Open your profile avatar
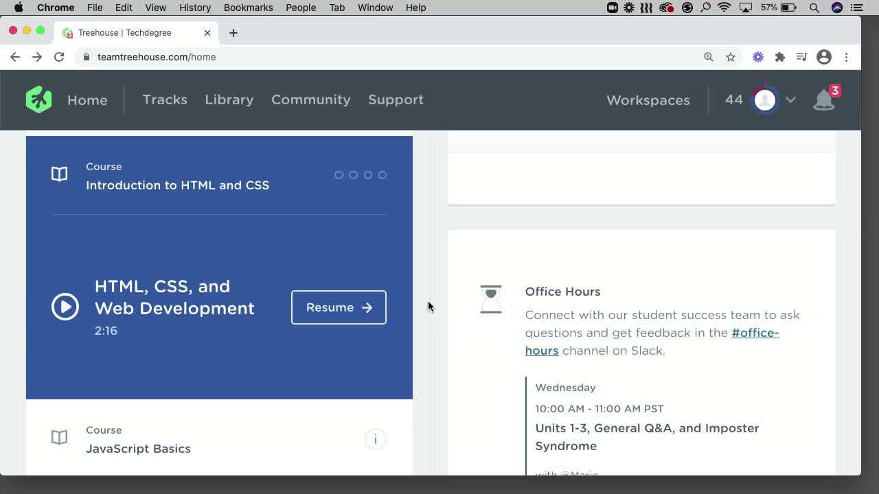Viewport: 879px width, 494px height. (x=765, y=99)
